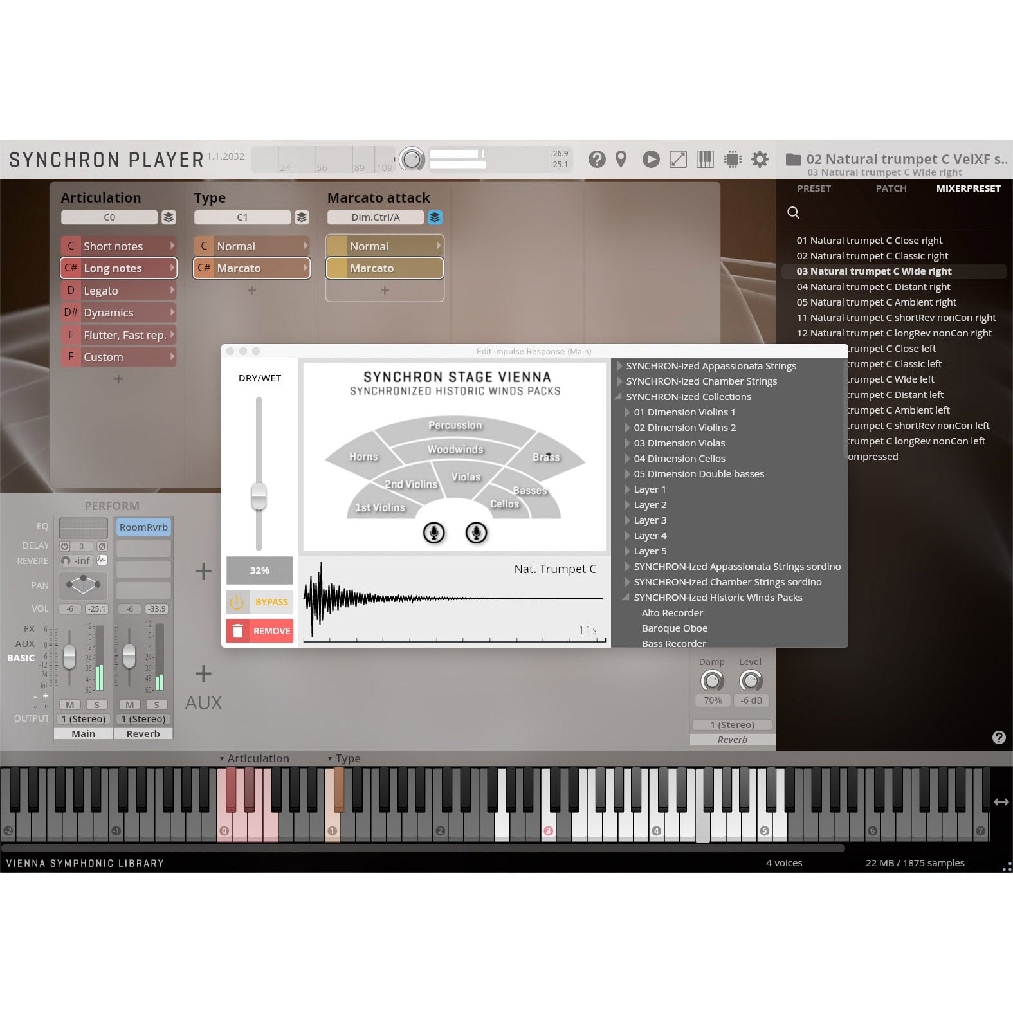Select the Legato articulation
The image size is (1013, 1013).
pyautogui.click(x=118, y=291)
